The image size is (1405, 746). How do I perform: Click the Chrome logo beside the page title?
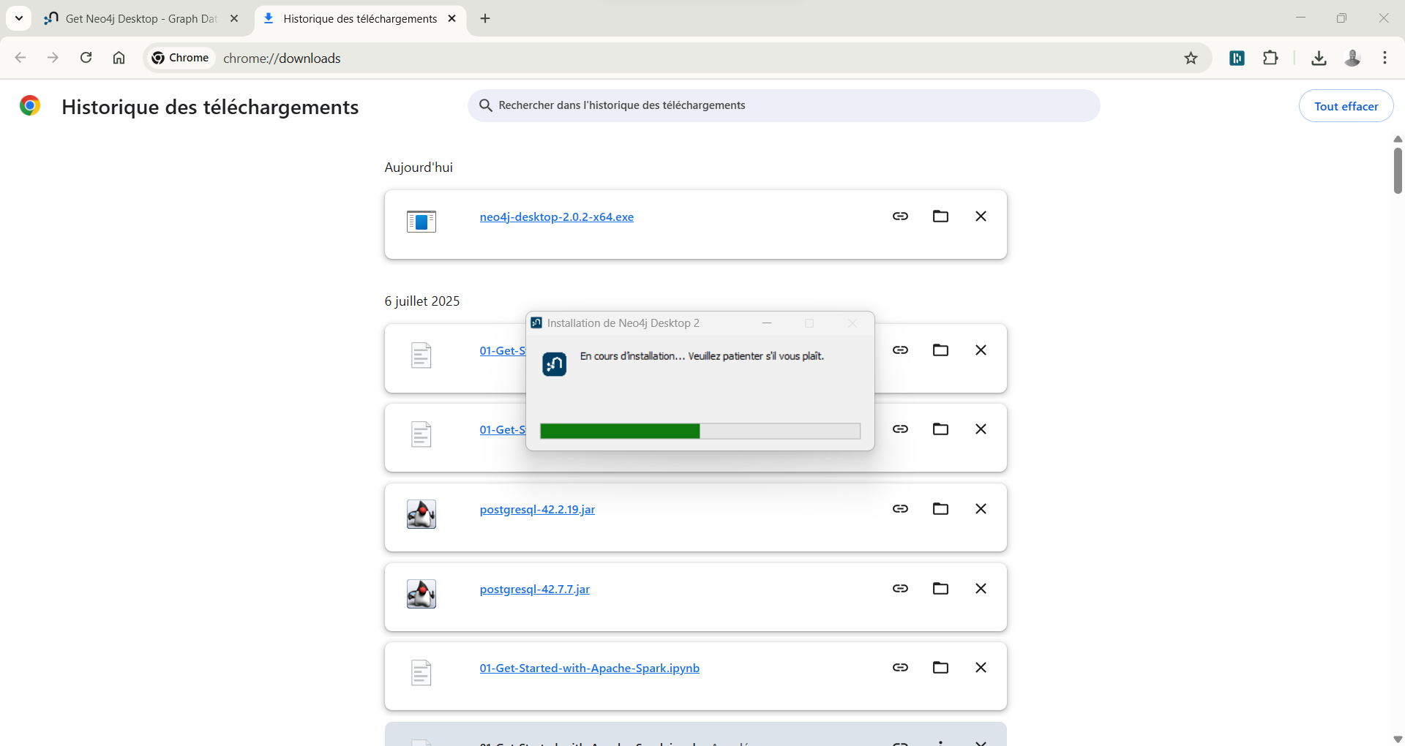(30, 106)
